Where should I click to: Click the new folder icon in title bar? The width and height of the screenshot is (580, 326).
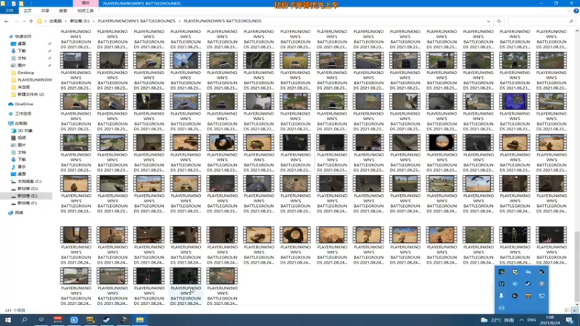(x=22, y=4)
